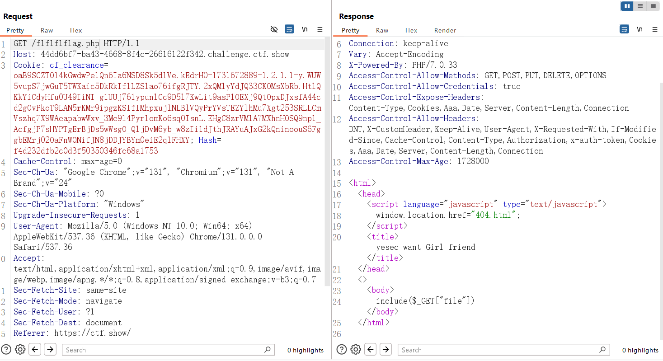Go to previous match in Response search
The height and width of the screenshot is (361, 663).
click(371, 349)
